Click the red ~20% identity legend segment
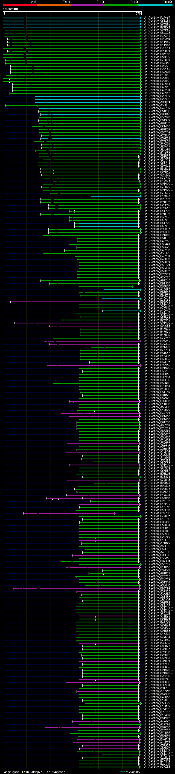Image resolution: width=175 pixels, height=774 pixels. (19, 5)
